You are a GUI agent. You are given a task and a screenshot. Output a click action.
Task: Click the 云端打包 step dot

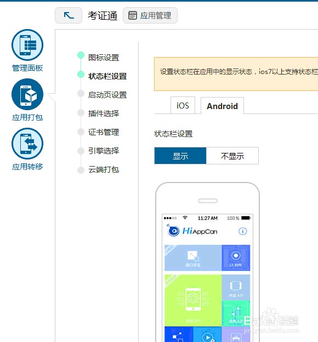[81, 170]
